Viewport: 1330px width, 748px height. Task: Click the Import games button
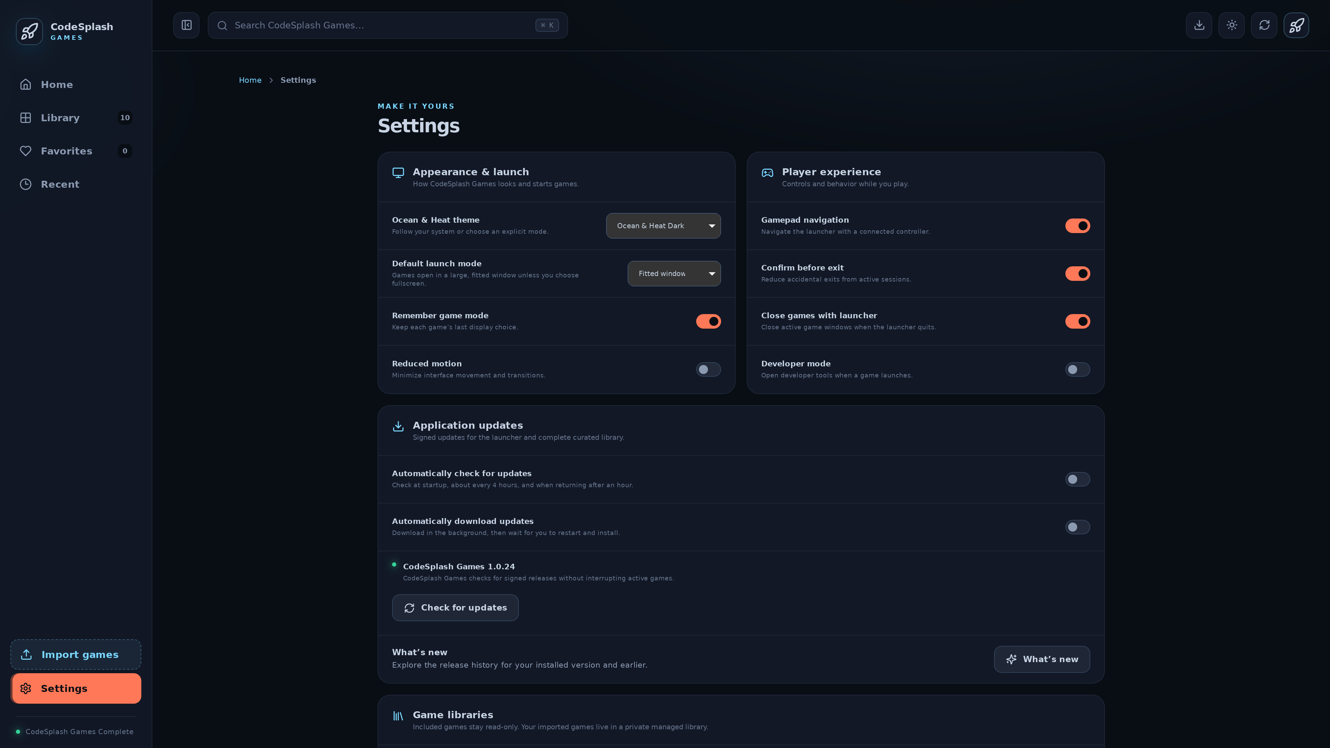[76, 654]
